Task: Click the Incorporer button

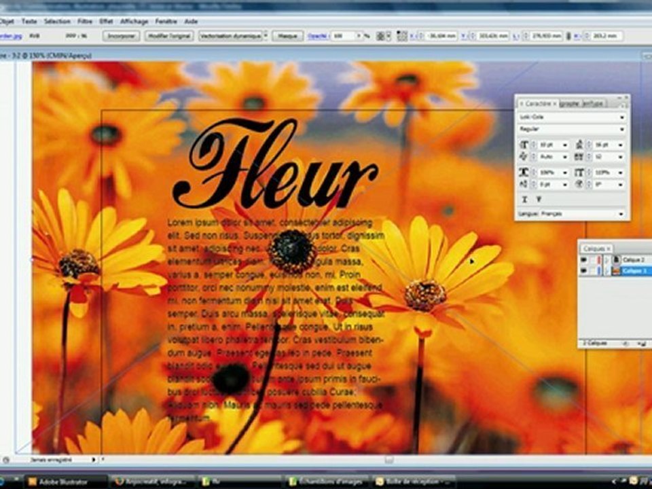Action: (x=121, y=36)
